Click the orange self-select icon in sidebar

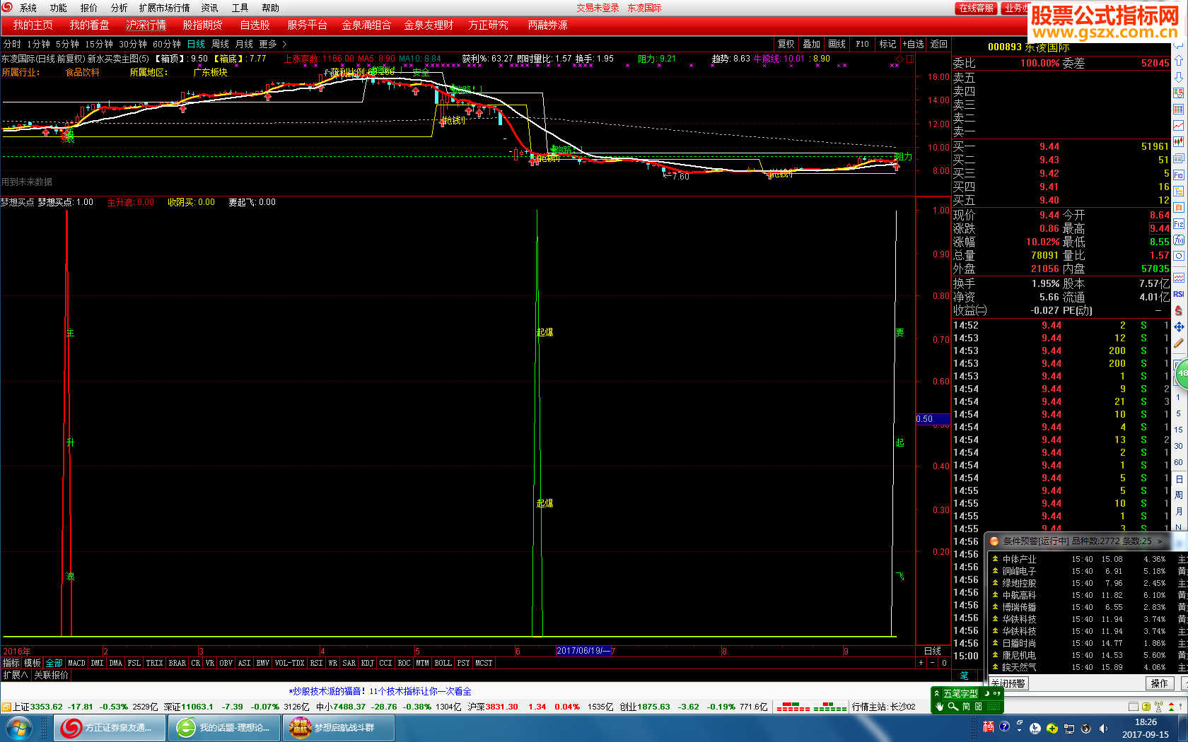pyautogui.click(x=1179, y=207)
